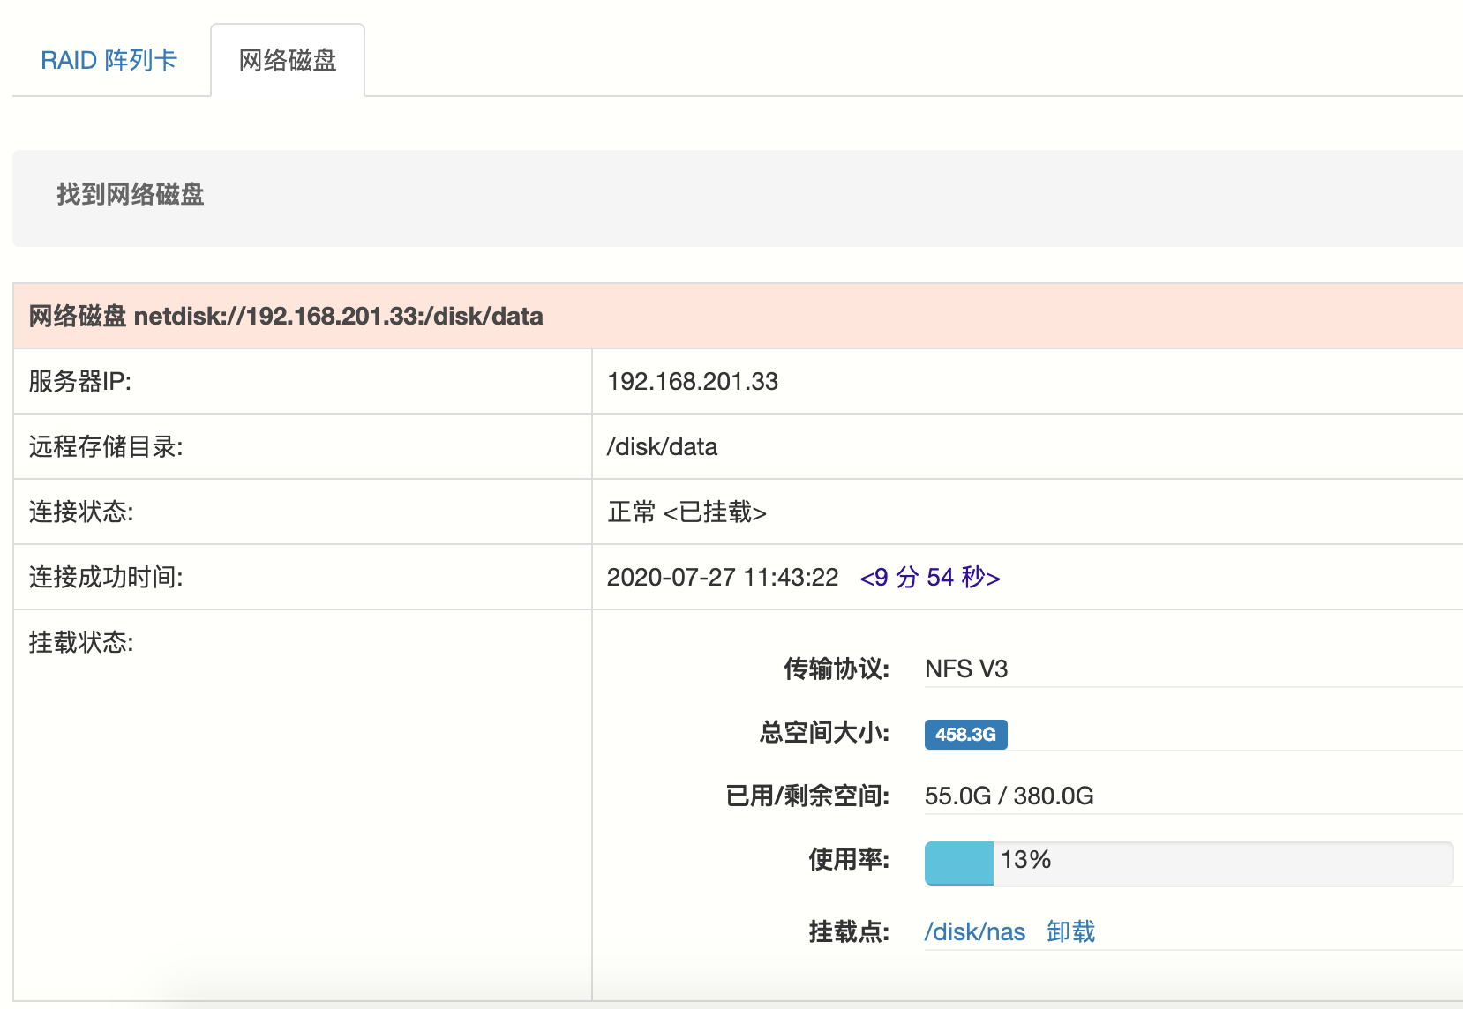The width and height of the screenshot is (1463, 1009).
Task: Click the 13% usage progress bar
Action: pos(1188,863)
